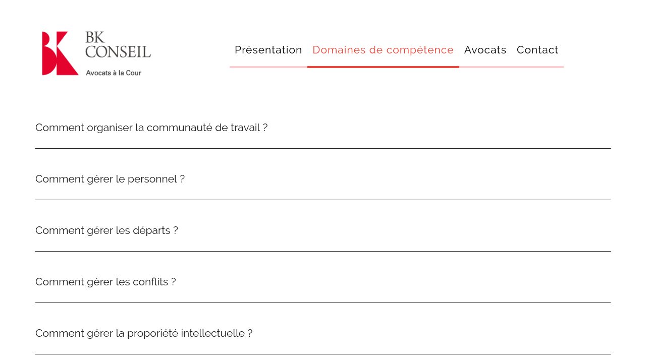
Task: Go to the Avocats page
Action: 486,50
